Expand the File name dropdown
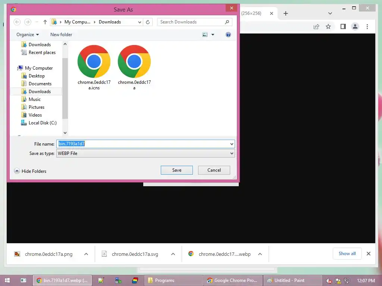Viewport: 382px width, 286px height. [x=232, y=144]
